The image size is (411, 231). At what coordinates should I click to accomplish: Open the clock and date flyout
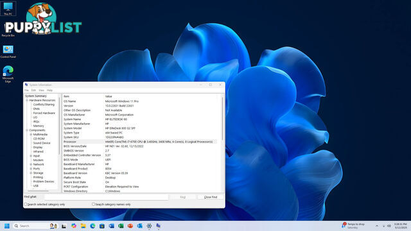(x=401, y=226)
